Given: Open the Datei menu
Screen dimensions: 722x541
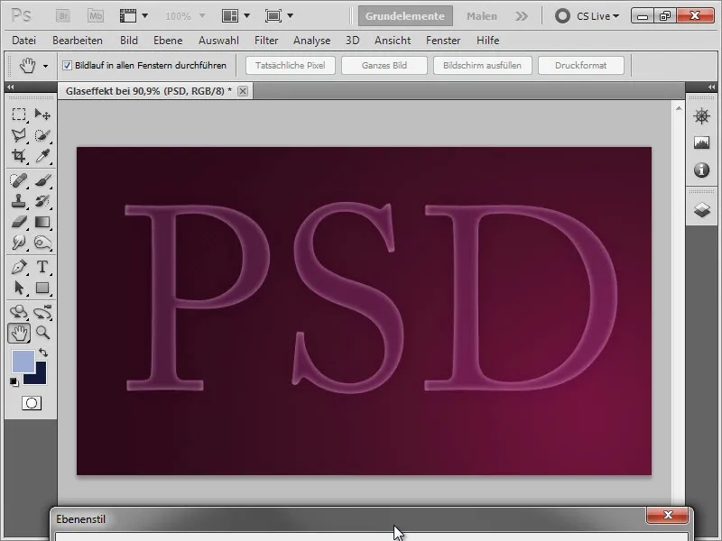Looking at the screenshot, I should [24, 41].
